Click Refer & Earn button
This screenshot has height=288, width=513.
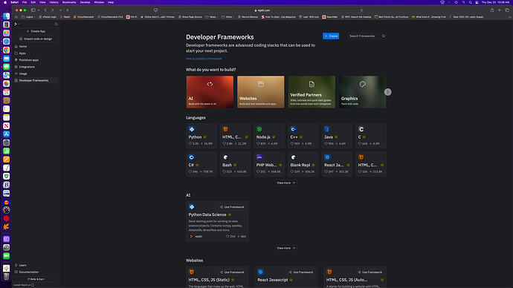click(x=36, y=279)
